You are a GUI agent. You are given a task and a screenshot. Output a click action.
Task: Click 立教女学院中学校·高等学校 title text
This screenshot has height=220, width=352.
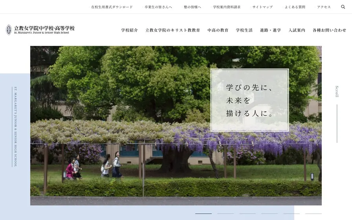44,28
